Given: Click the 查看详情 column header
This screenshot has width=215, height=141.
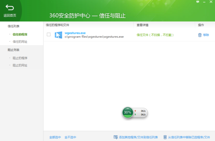Looking at the screenshot, I should tap(142, 25).
